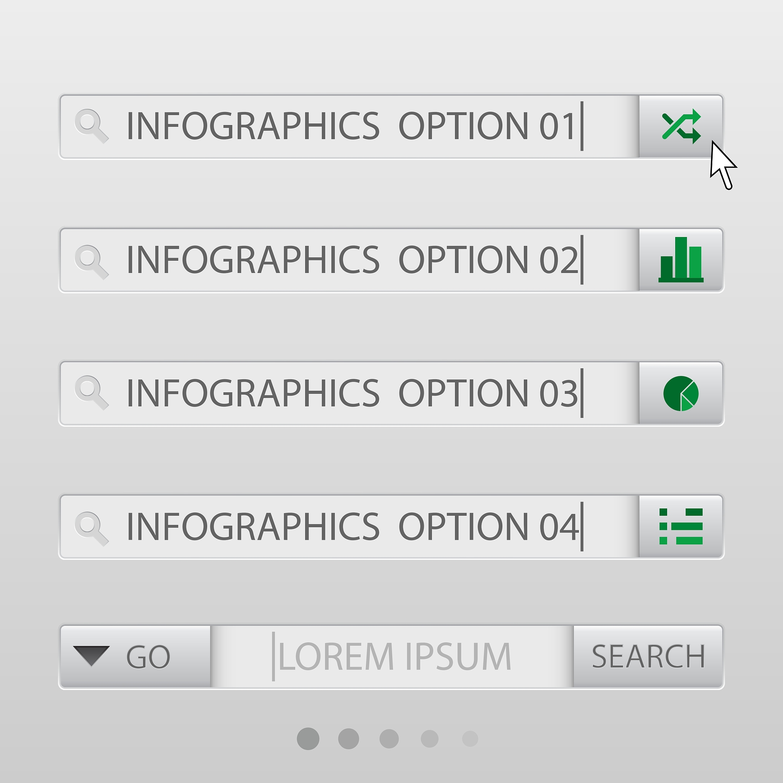Click the magnifier icon beside Option 01
783x783 pixels.
point(91,126)
